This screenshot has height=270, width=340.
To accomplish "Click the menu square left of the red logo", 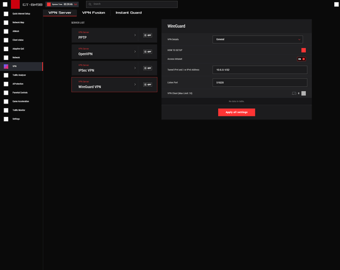I will point(5,4).
